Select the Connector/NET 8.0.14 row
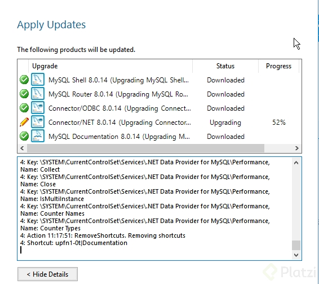 pos(159,123)
